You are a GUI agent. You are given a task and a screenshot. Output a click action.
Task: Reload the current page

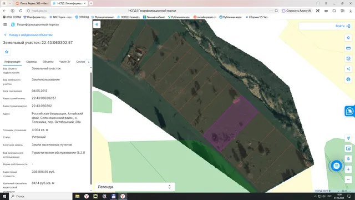[x=21, y=11]
